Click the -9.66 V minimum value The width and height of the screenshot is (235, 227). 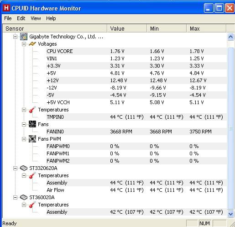point(158,88)
